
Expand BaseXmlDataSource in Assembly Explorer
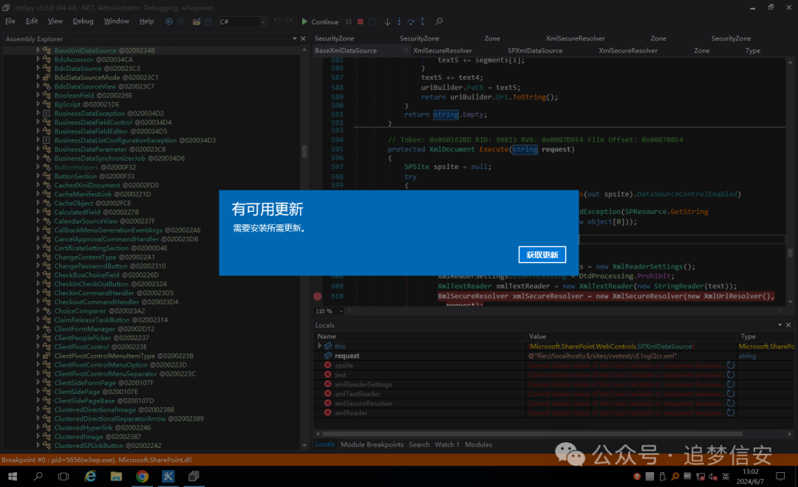click(38, 50)
